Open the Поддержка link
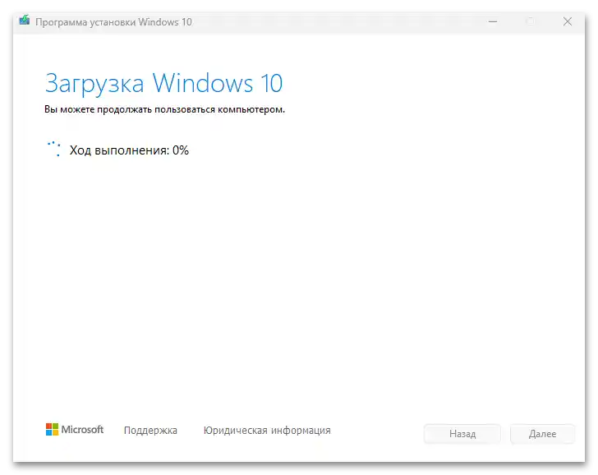Screen dimensions: 598x475 click(x=150, y=431)
